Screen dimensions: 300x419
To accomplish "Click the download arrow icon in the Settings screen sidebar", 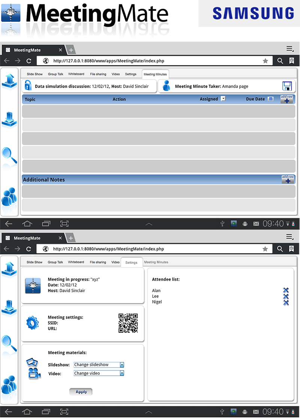I will tap(9, 307).
